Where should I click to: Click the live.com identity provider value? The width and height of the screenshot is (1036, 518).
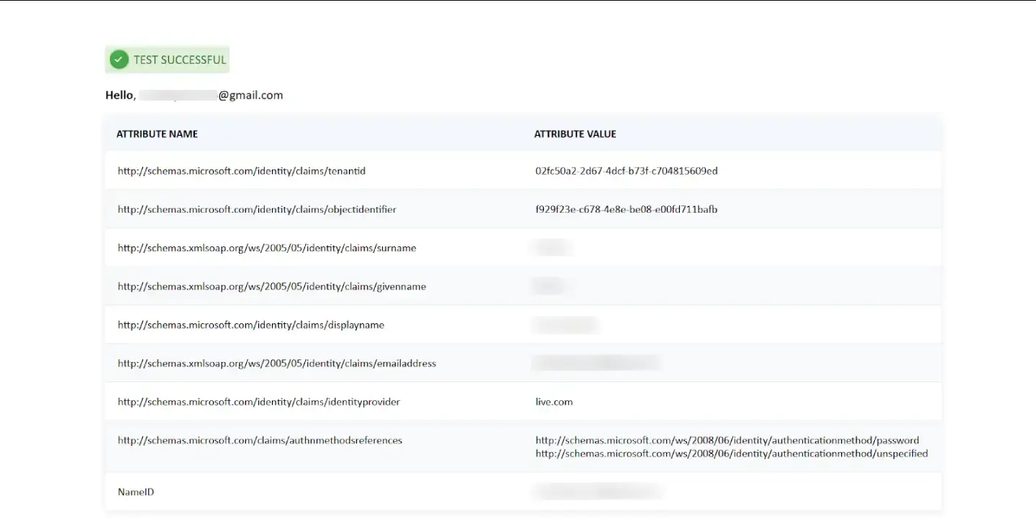coord(554,402)
